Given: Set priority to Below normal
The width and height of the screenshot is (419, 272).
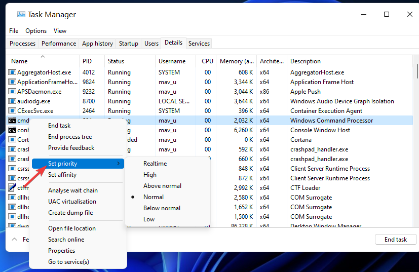Looking at the screenshot, I should (x=162, y=208).
